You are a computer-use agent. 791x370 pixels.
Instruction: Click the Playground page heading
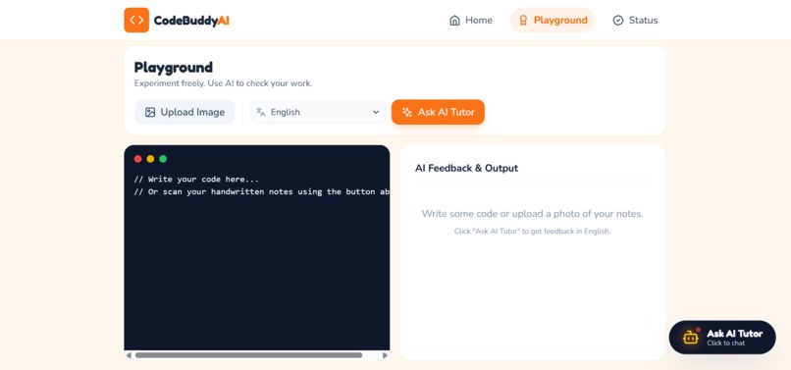point(174,67)
